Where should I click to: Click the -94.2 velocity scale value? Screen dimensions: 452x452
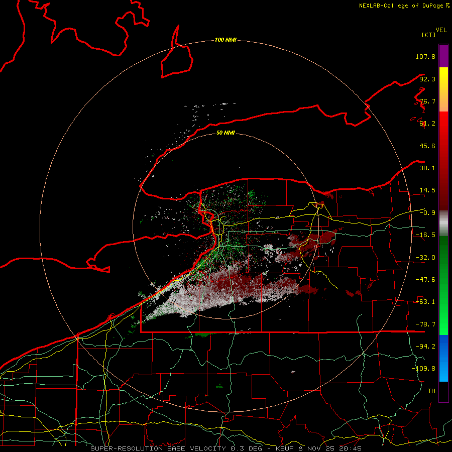point(425,347)
